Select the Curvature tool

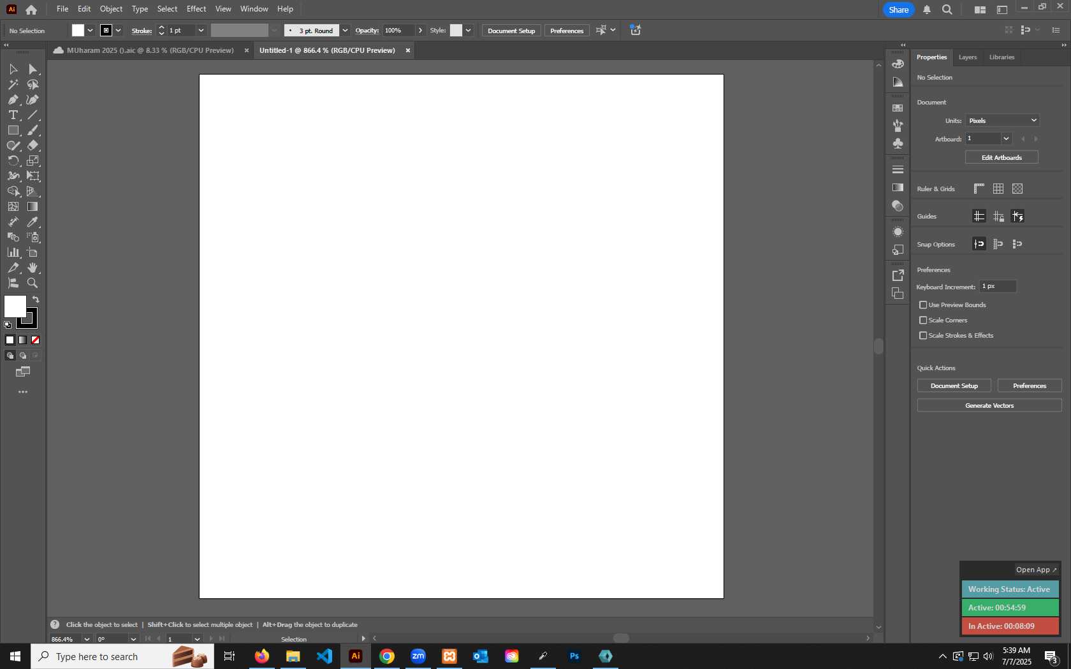pos(33,99)
